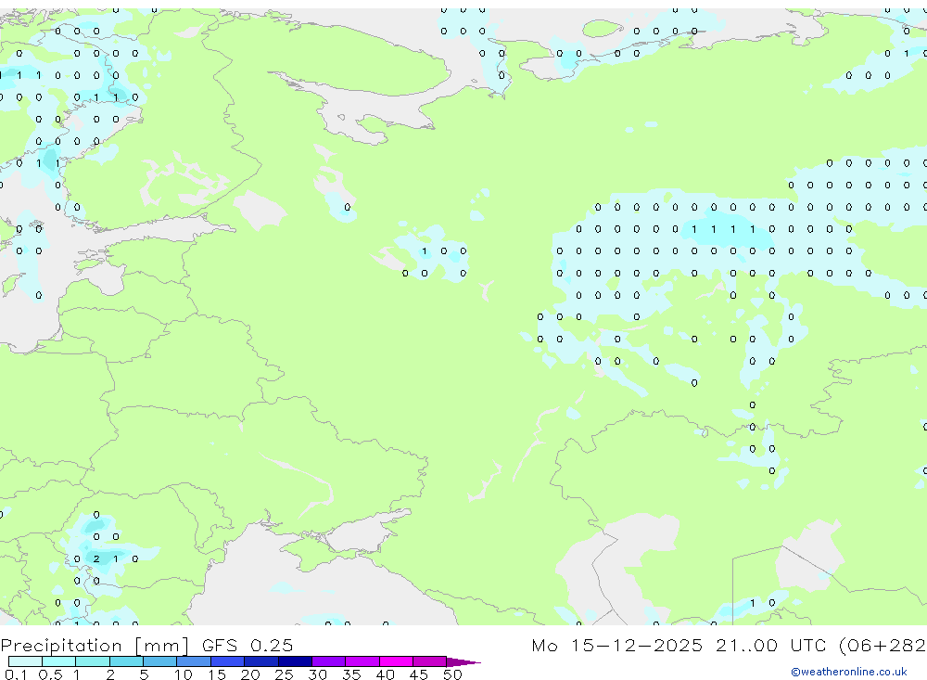The width and height of the screenshot is (927, 680).
Task: Click the 20–25 mm legend color swatch
Action: click(261, 661)
